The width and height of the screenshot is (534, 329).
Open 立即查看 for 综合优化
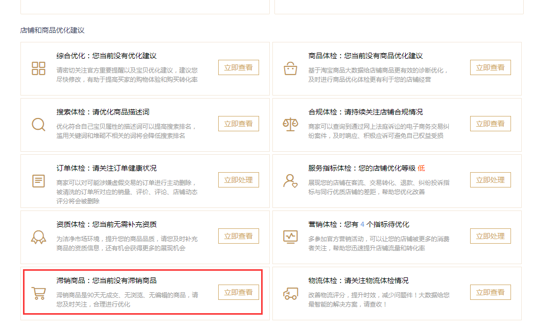pyautogui.click(x=239, y=67)
